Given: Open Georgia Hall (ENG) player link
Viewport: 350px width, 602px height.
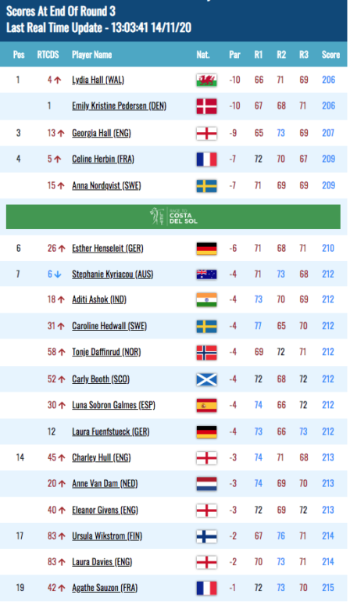Looking at the screenshot, I should click(102, 133).
